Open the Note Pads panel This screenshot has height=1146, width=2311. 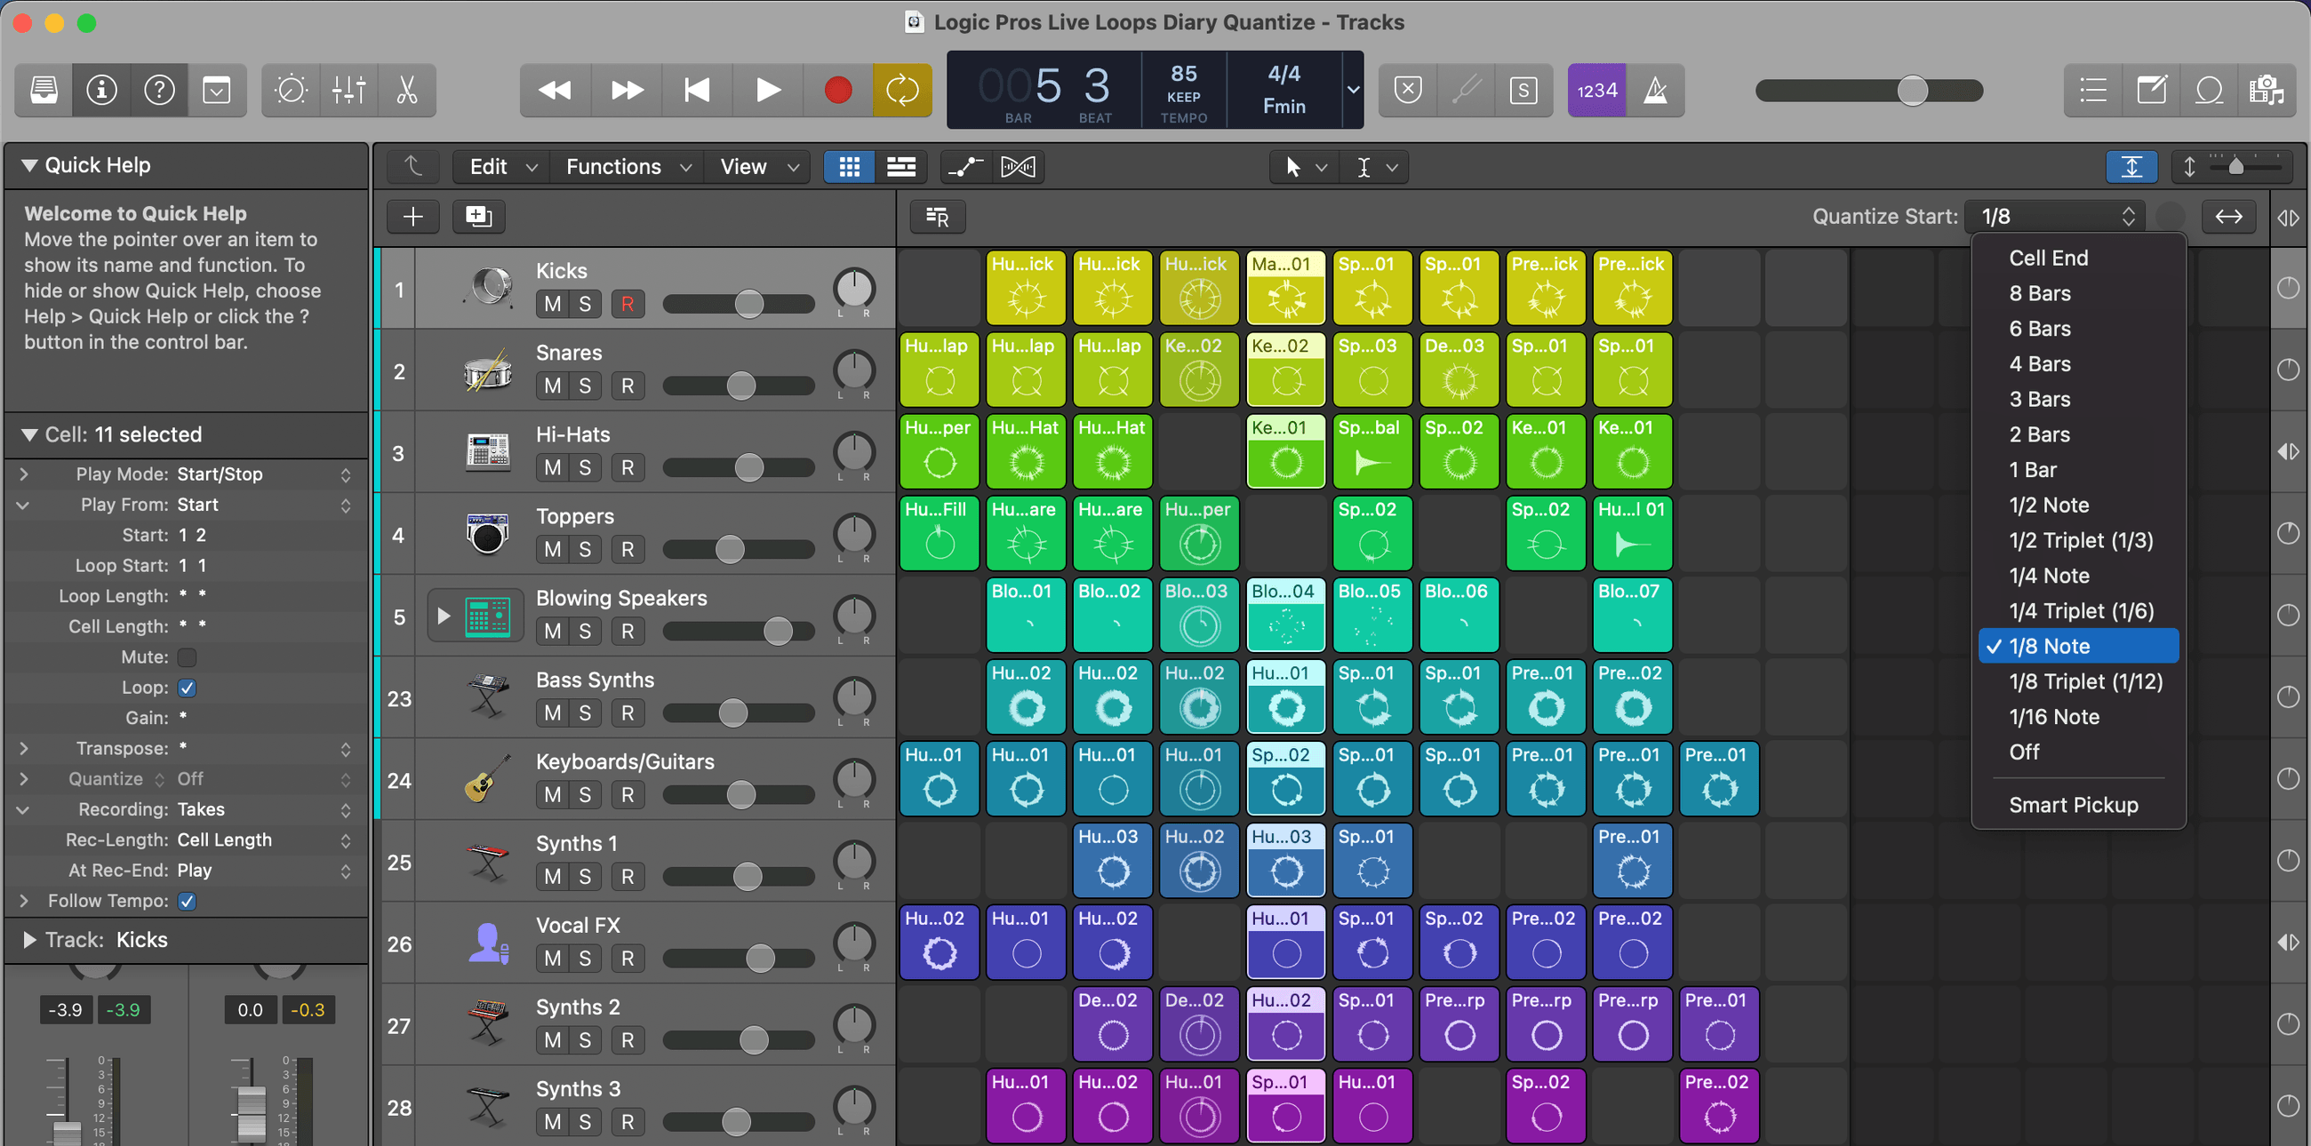2151,90
